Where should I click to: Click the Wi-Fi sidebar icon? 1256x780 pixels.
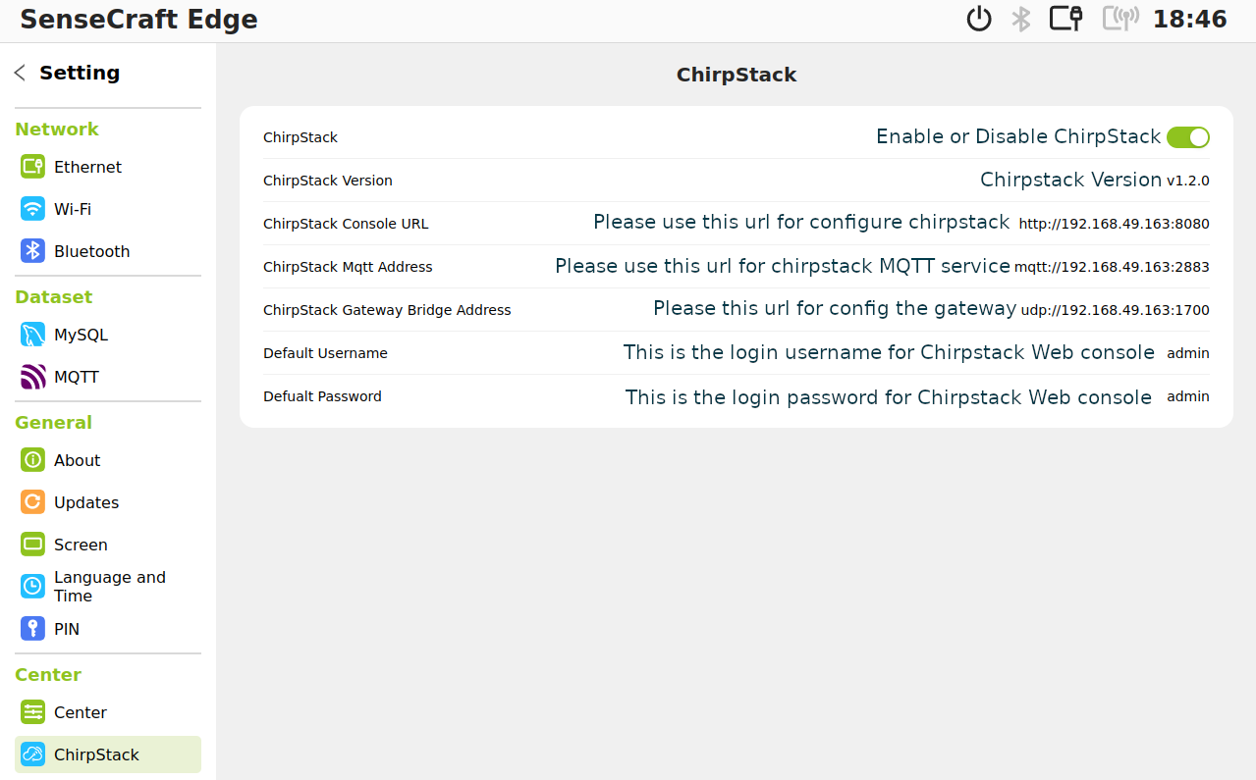(32, 209)
